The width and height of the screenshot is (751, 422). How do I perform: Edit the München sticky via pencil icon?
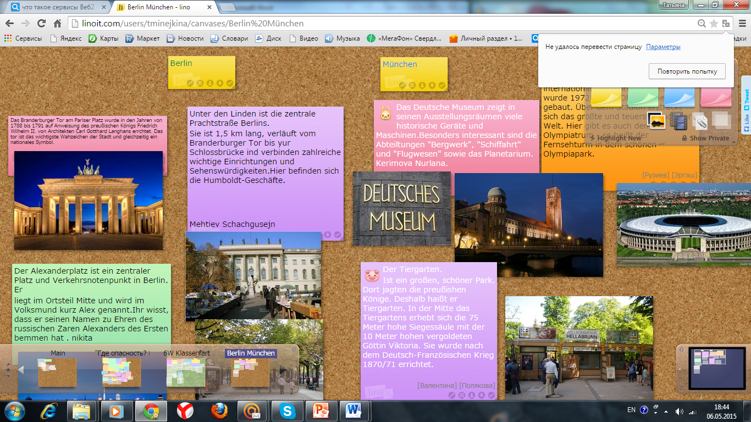tap(402, 85)
